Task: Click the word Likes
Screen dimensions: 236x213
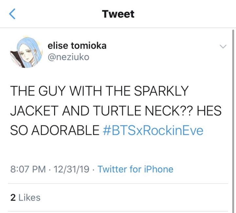Action: (x=29, y=198)
